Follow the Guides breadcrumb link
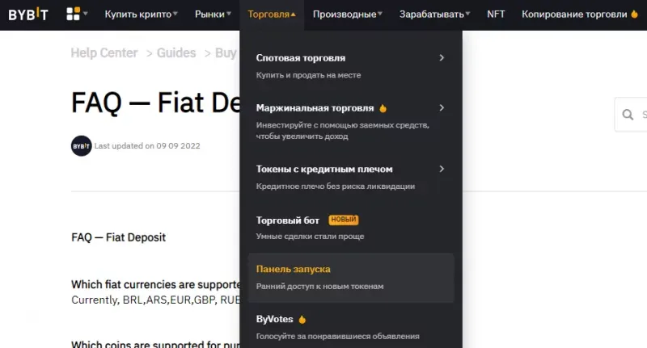647x348 pixels. (176, 53)
